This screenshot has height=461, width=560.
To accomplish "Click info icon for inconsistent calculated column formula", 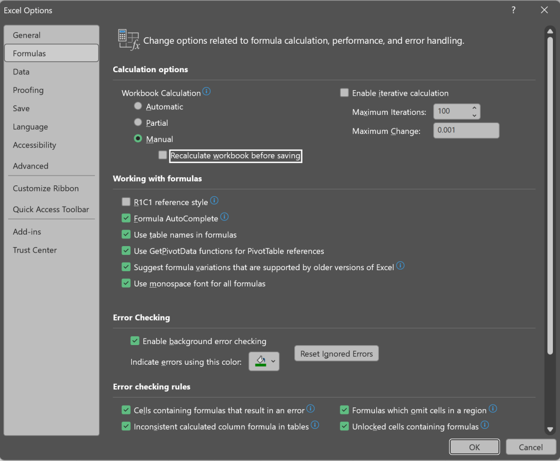I will click(x=315, y=425).
